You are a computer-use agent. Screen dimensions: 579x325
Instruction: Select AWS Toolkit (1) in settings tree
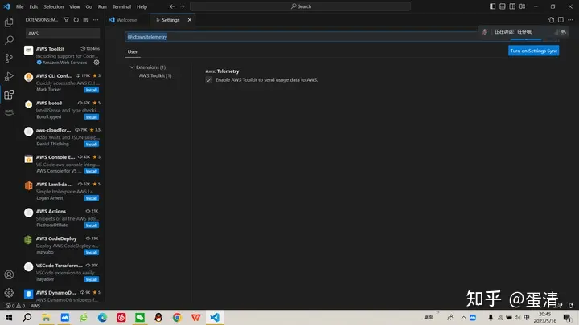[x=155, y=75]
